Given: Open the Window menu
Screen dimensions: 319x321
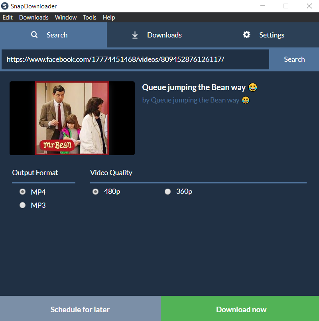Looking at the screenshot, I should click(66, 18).
